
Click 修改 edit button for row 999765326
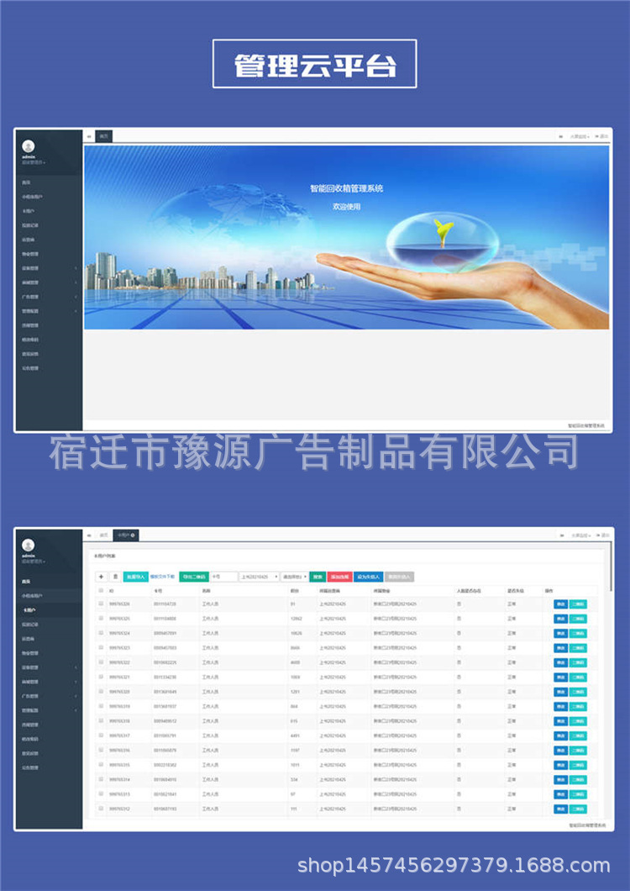click(x=560, y=604)
